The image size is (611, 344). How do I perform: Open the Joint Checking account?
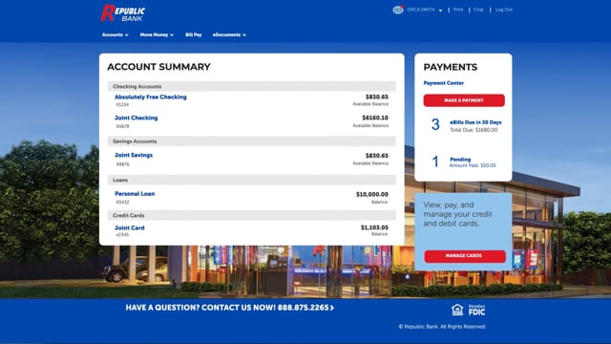(136, 118)
